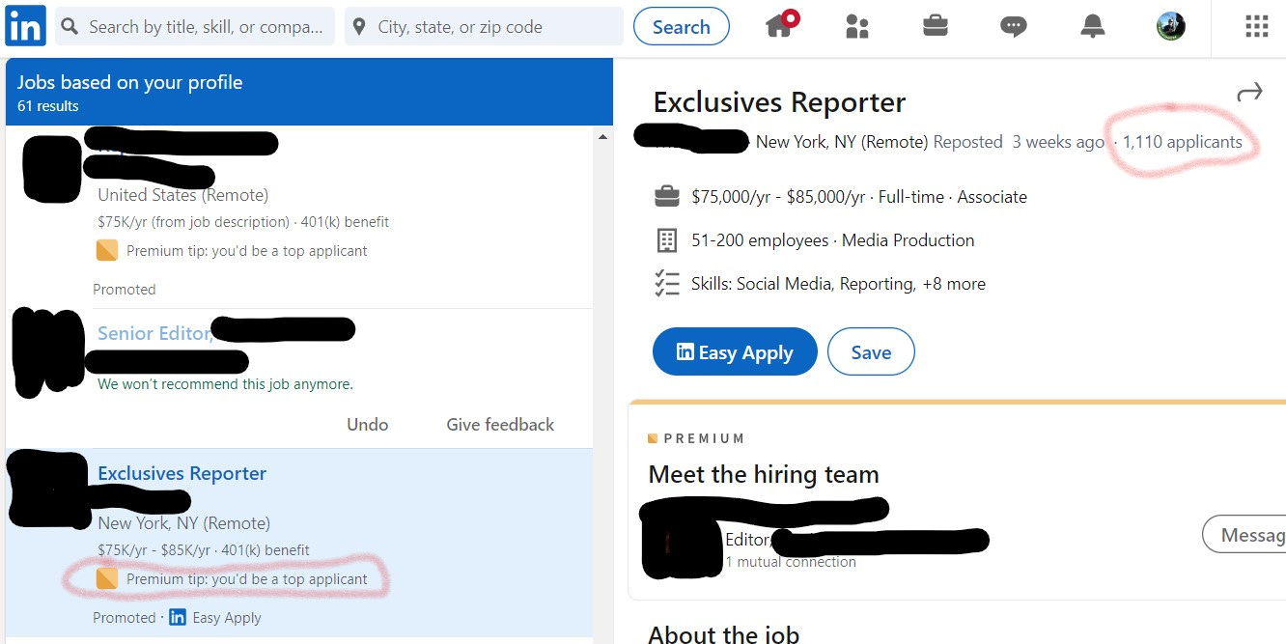Screen dimensions: 1286x644
Task: Click 51-200 employees · Media Production text
Action: pos(833,240)
